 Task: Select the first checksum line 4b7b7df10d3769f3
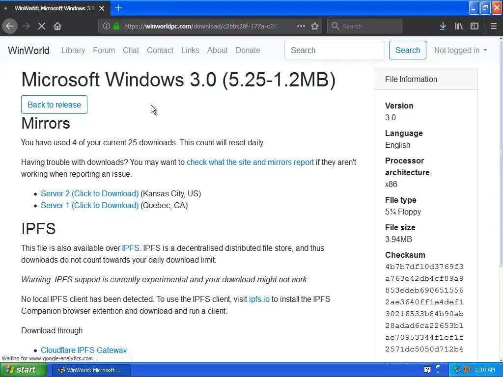point(424,267)
